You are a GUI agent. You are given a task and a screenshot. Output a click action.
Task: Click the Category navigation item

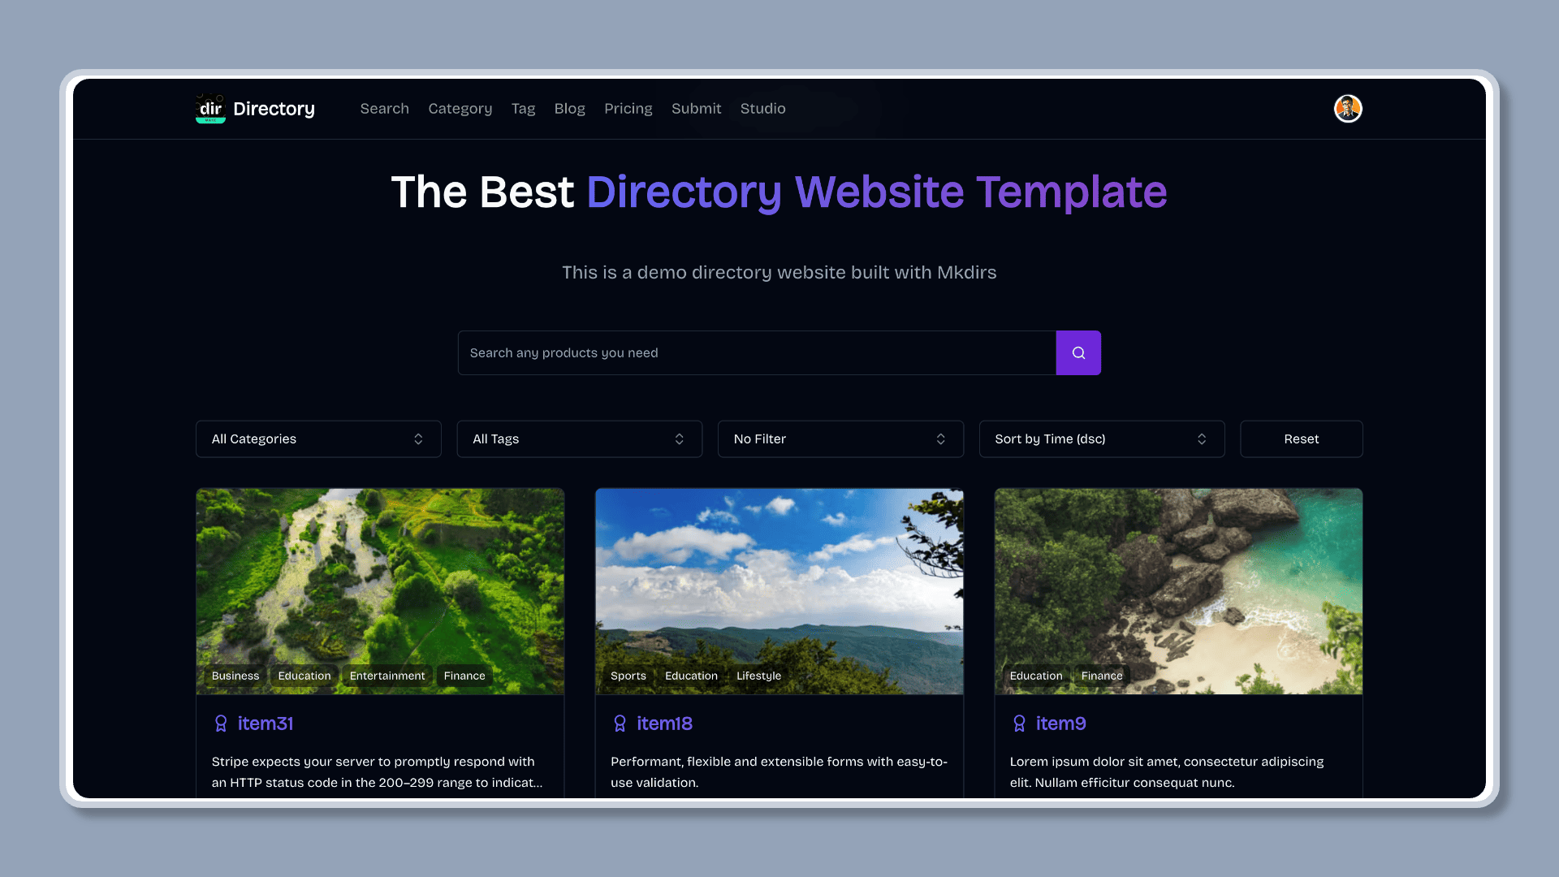tap(460, 108)
